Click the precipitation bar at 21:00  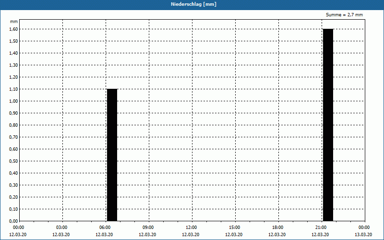tap(328, 125)
